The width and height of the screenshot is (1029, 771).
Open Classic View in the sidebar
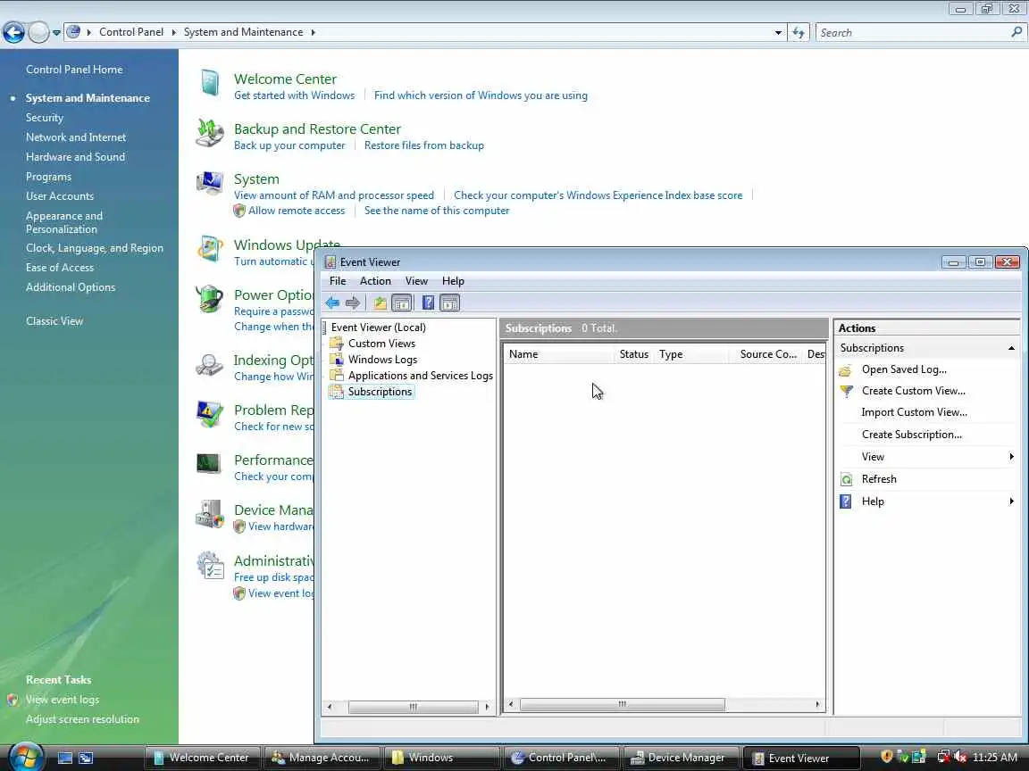click(54, 321)
